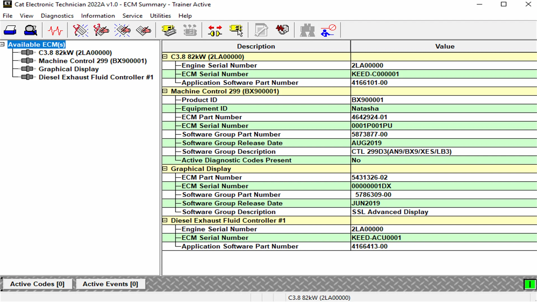
Task: Click the Active Events [0] button
Action: (110, 284)
